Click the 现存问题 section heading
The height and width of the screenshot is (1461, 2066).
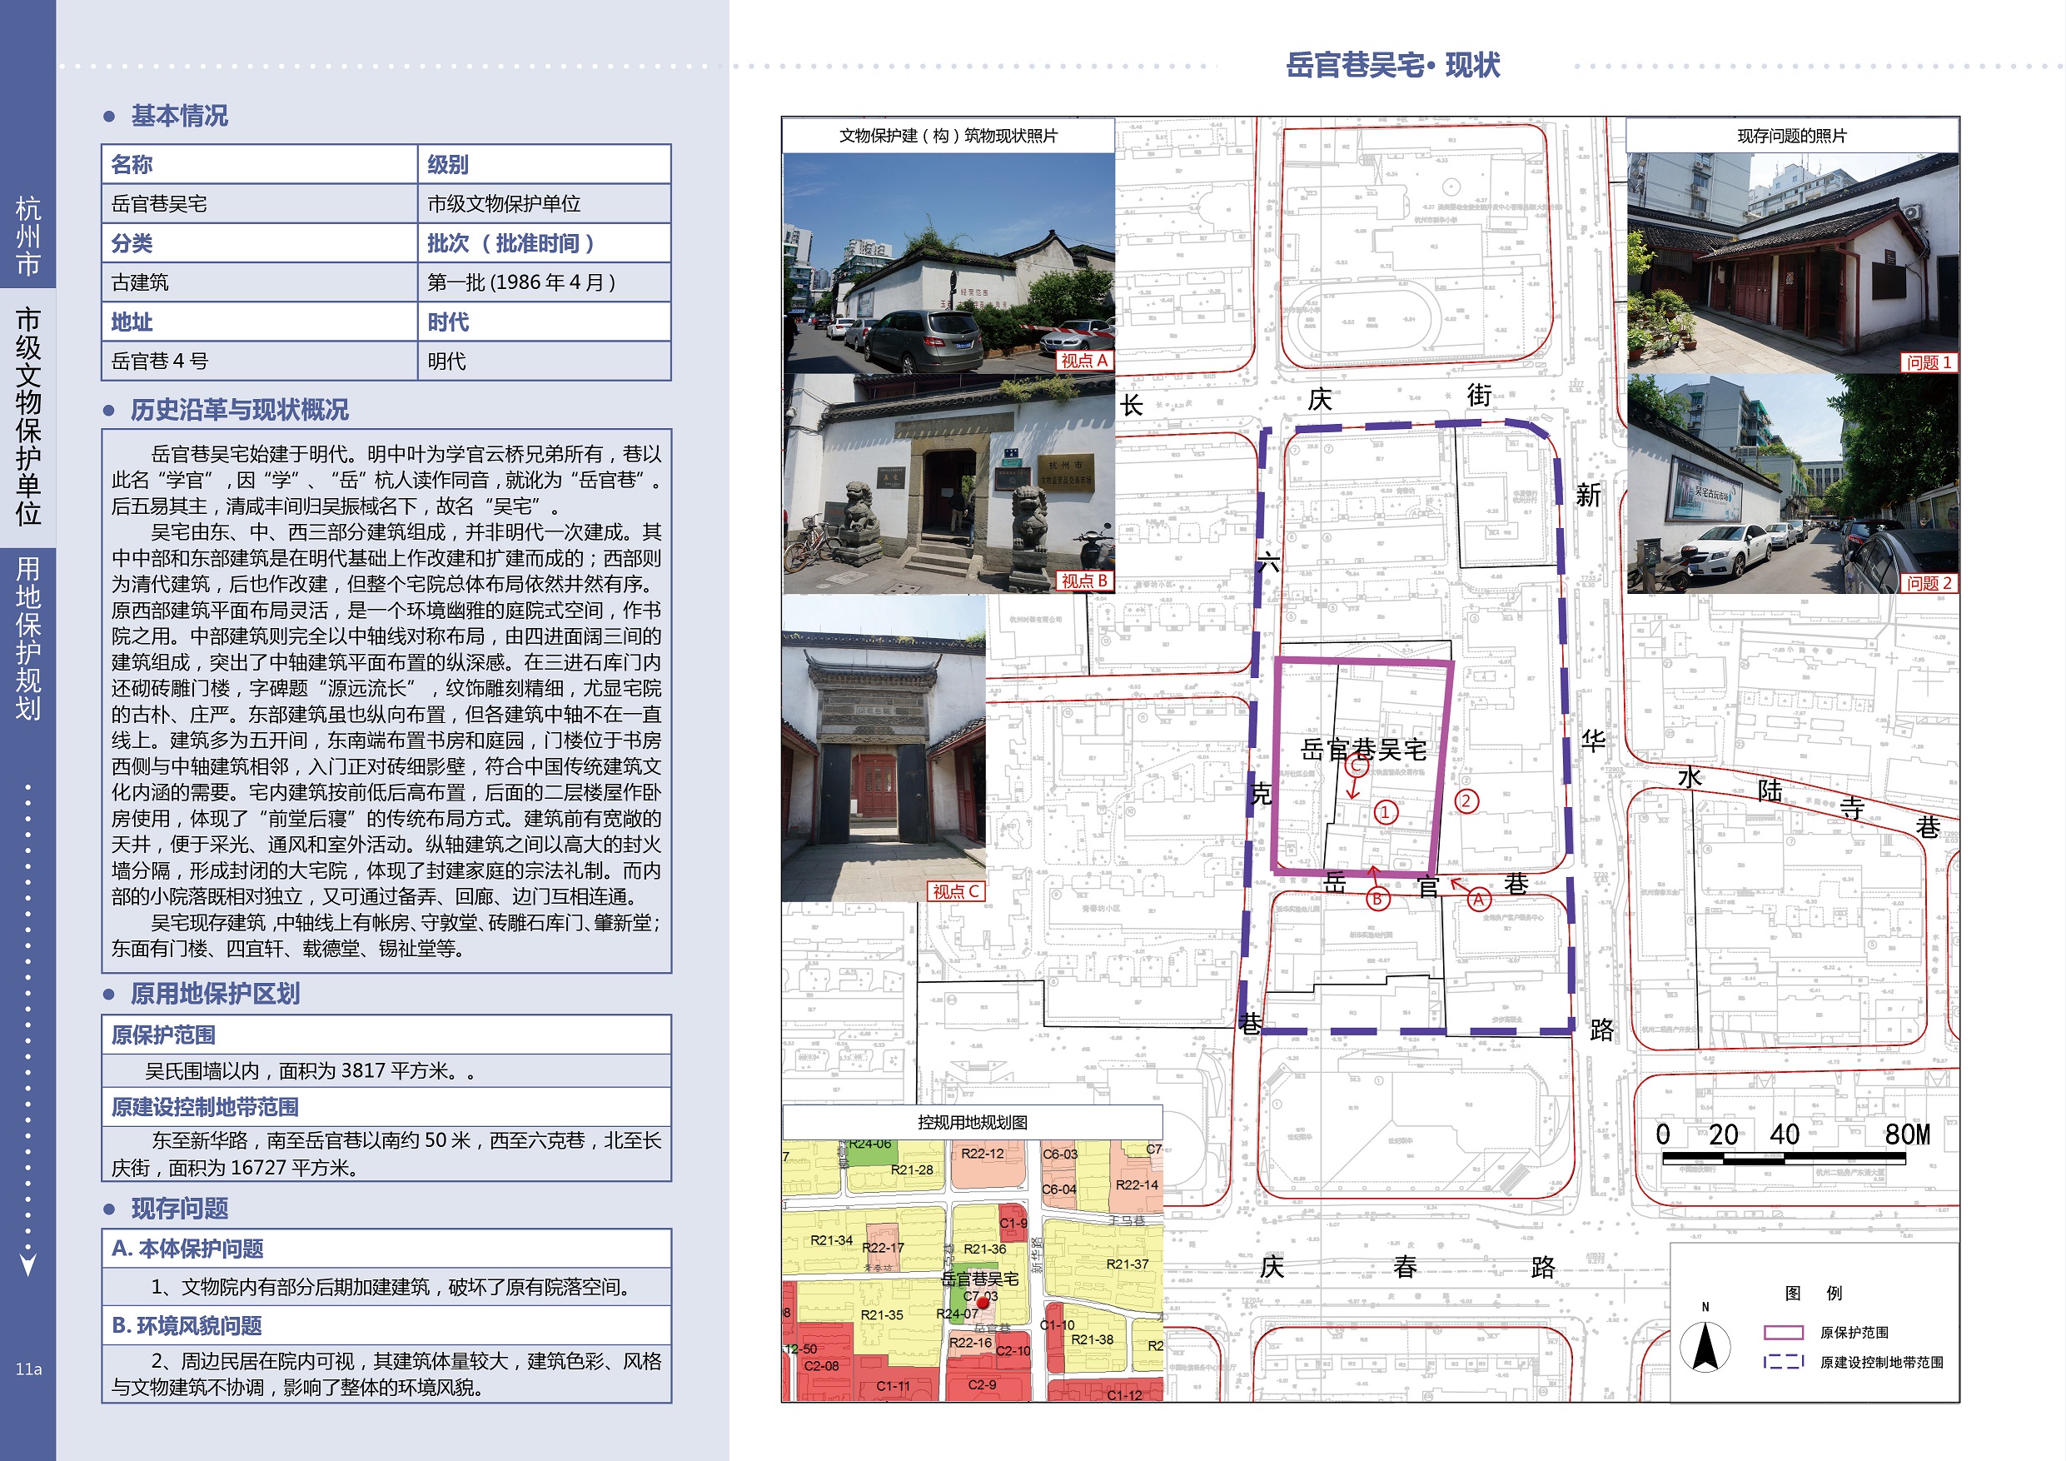pos(179,1208)
